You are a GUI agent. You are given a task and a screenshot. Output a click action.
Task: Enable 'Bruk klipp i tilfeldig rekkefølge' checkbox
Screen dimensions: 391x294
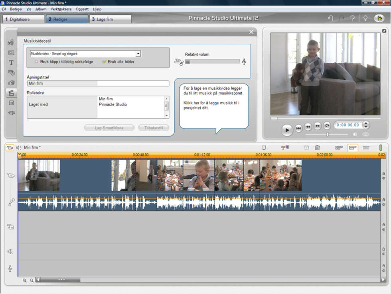click(36, 61)
